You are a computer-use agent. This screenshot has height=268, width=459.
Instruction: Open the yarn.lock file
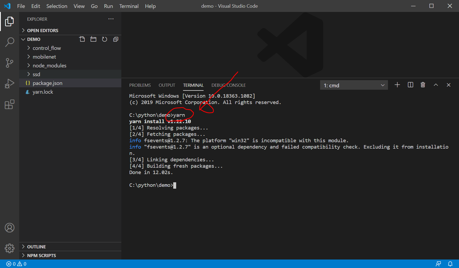tap(70, 92)
